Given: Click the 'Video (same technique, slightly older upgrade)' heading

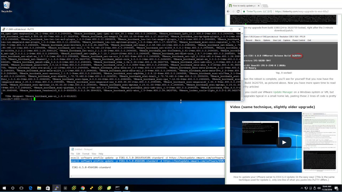Looking at the screenshot, I should pos(273,107).
